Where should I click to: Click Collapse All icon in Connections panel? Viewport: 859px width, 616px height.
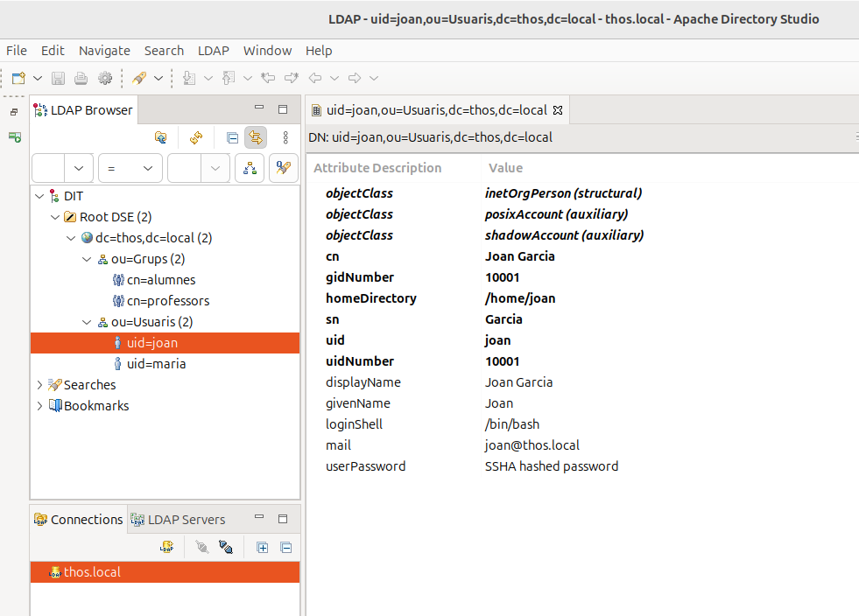tap(286, 548)
